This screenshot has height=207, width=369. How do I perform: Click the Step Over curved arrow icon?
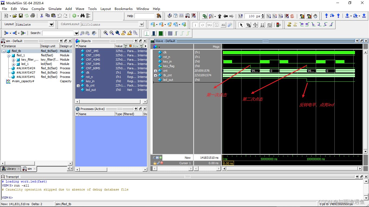(x=332, y=16)
